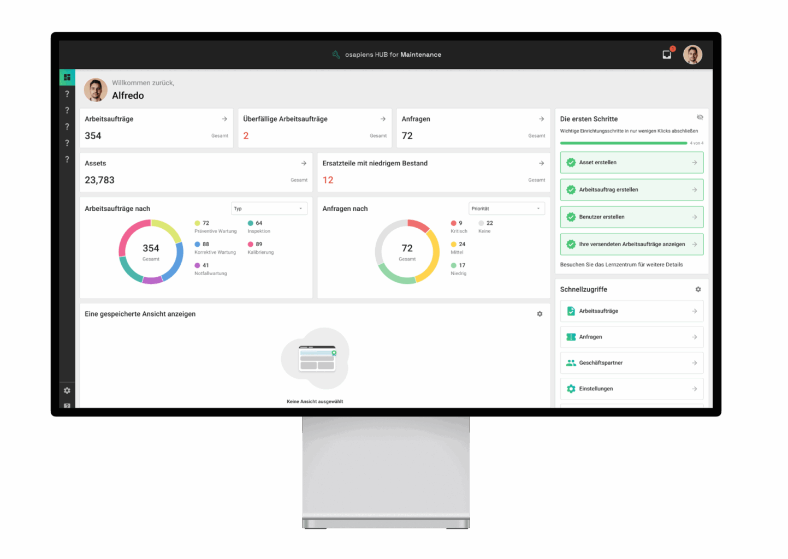Open Arbeitsaufträge quick access shortcut

click(631, 311)
